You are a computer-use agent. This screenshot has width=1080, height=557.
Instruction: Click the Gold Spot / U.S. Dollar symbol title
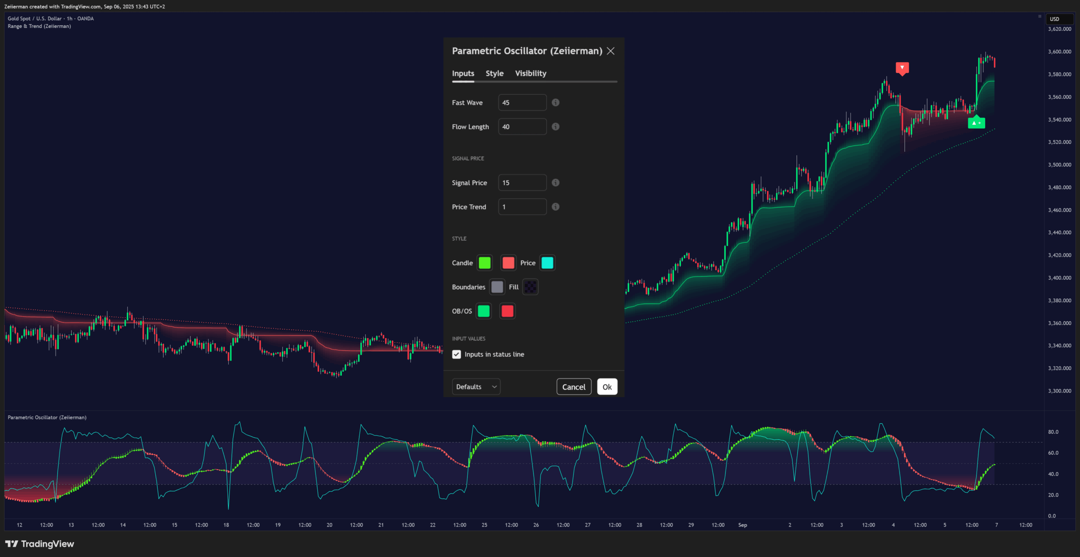tap(34, 19)
